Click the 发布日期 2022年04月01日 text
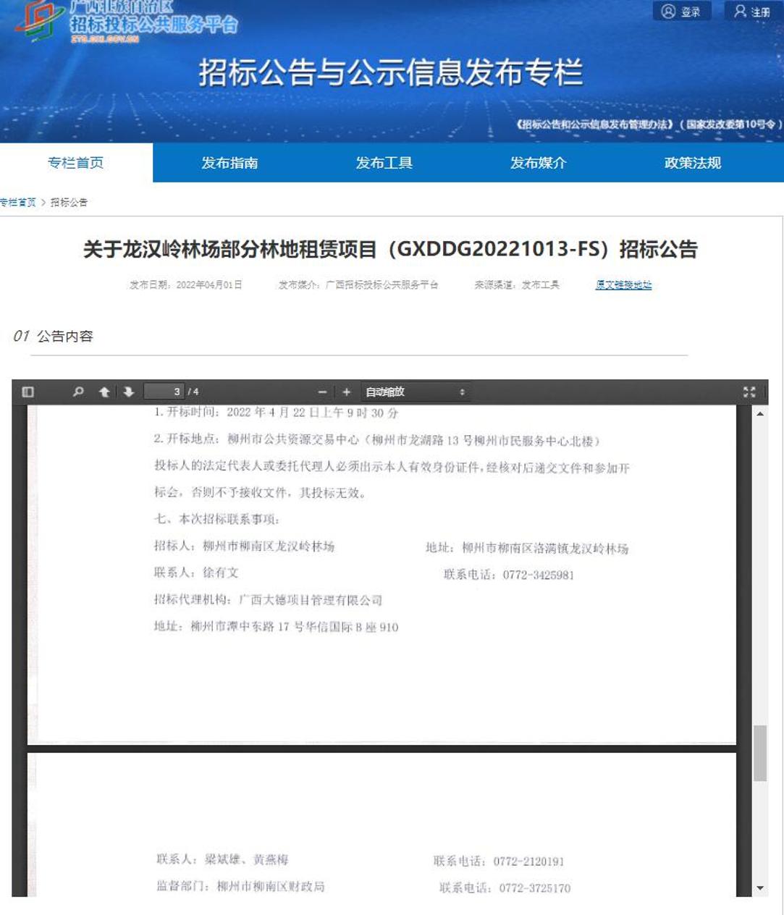Image resolution: width=784 pixels, height=915 pixels. [186, 285]
